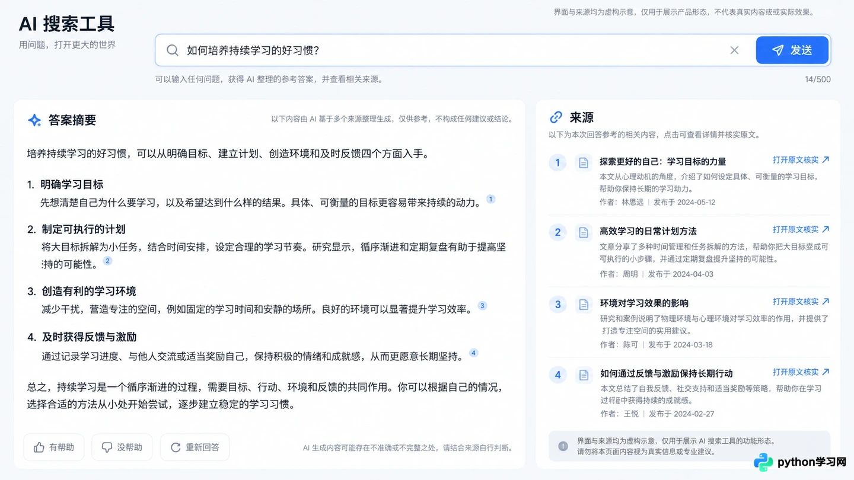Viewport: 854px width, 480px height.
Task: Select the document icon for 探索更好的自己 source
Action: point(584,162)
